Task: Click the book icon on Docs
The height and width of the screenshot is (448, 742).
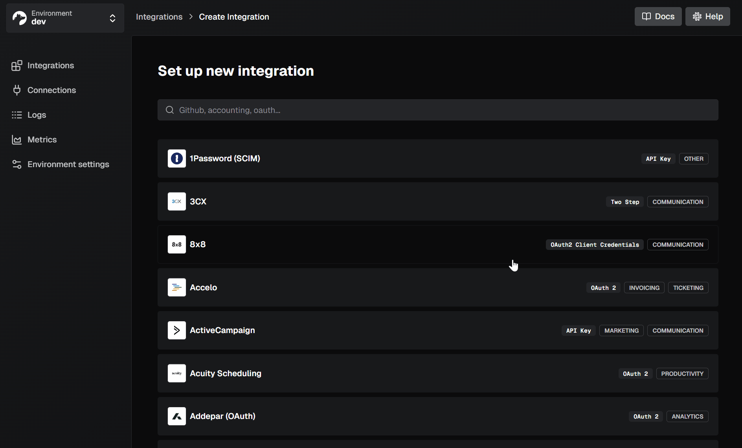Action: click(x=646, y=16)
